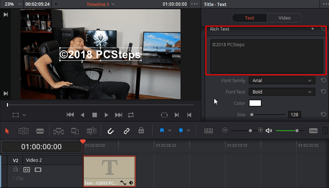Image resolution: width=329 pixels, height=188 pixels.
Task: Add a blue Marker
Action: click(x=181, y=131)
